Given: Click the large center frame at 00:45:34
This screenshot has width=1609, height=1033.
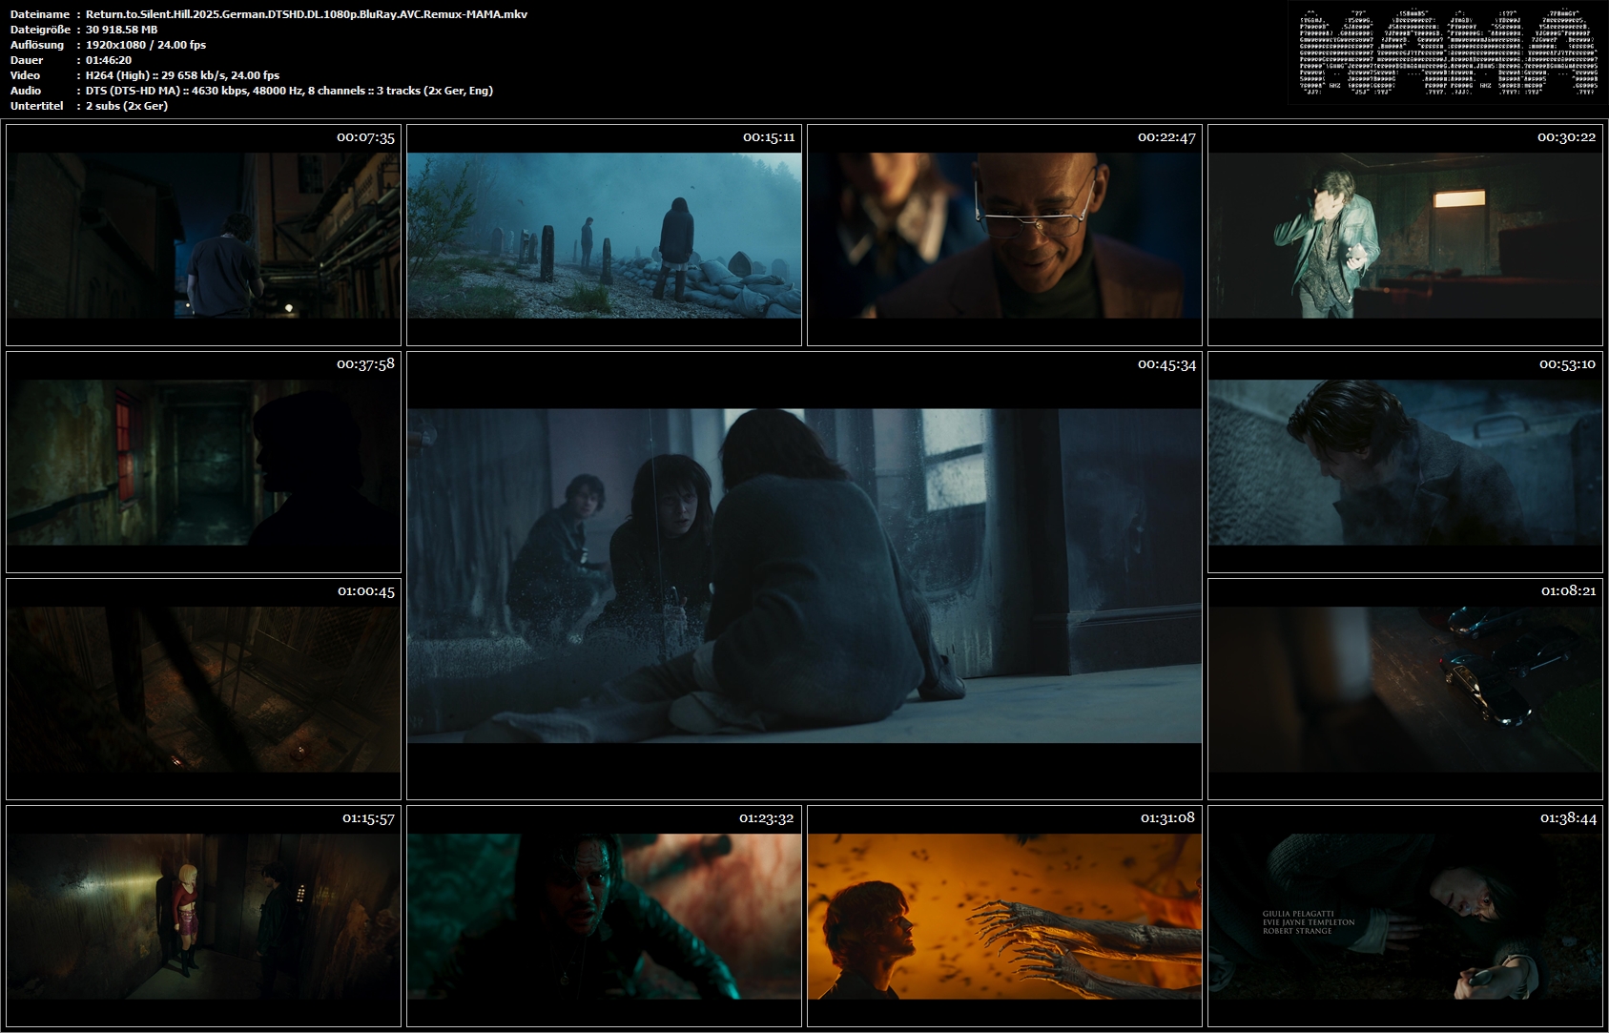Looking at the screenshot, I should [x=804, y=575].
